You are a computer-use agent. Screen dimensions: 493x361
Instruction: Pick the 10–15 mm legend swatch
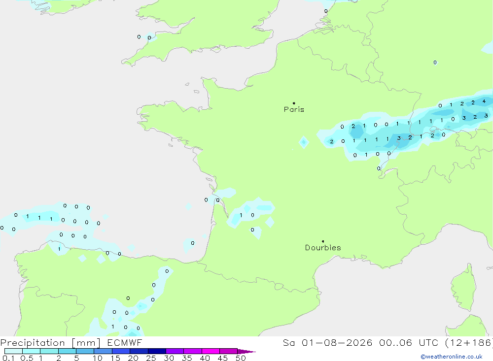coord(103,351)
